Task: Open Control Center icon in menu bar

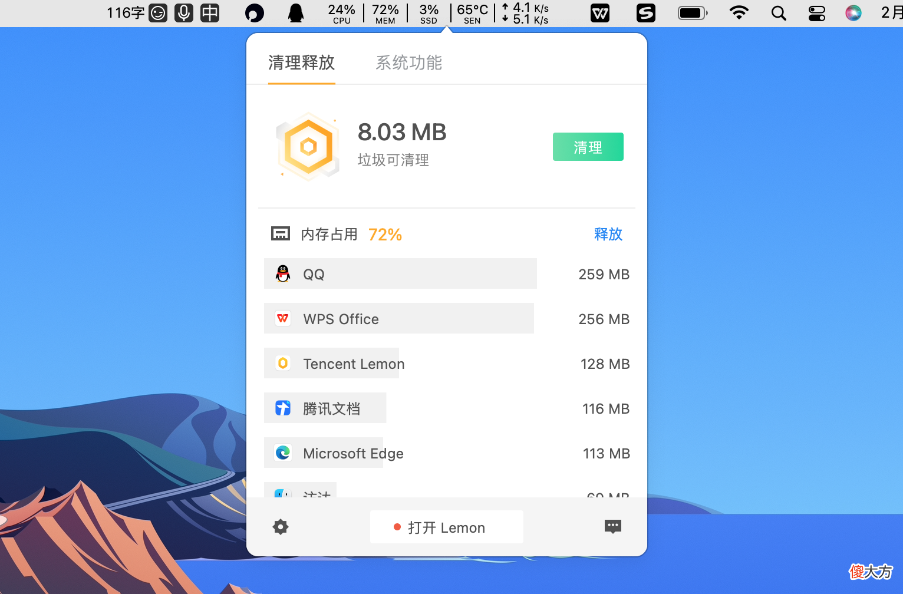Action: 817,13
